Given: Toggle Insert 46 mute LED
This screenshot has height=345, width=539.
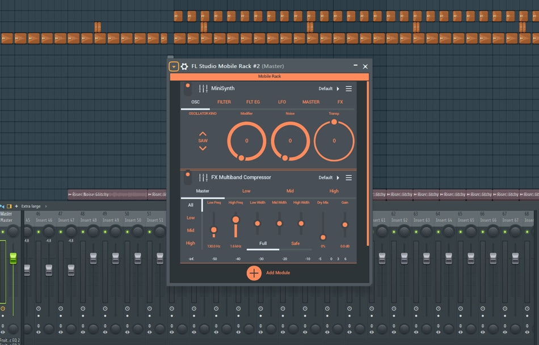Looking at the screenshot, I should click(39, 232).
